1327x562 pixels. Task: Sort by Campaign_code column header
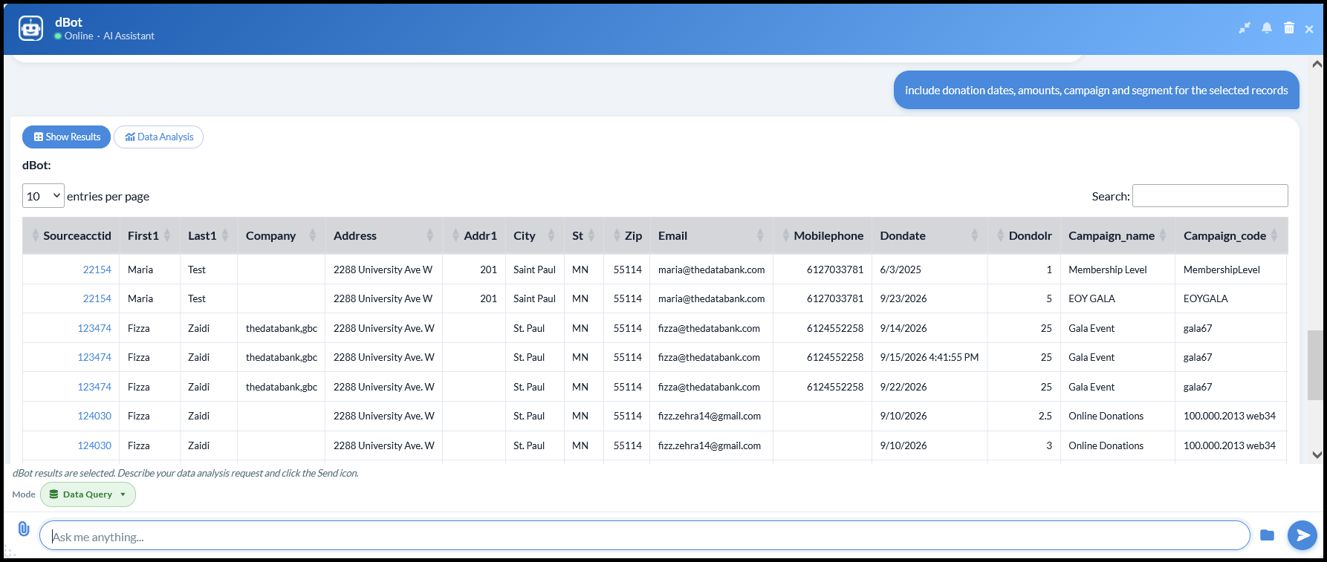point(1230,235)
